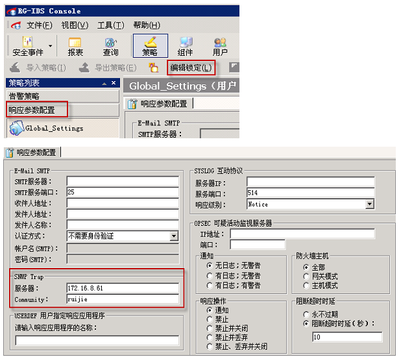401x357 pixels.
Task: Open the 组件 components view
Action: point(185,46)
